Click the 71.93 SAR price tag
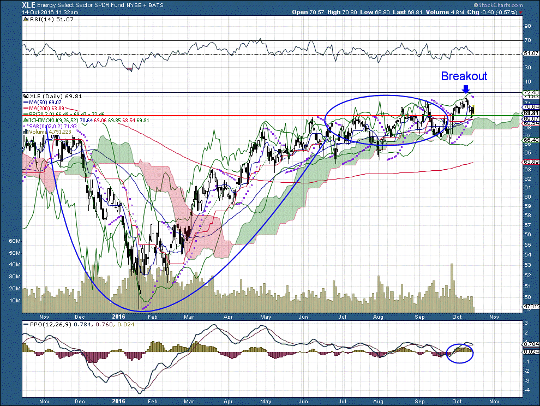The height and width of the screenshot is (406, 540). 531,97
